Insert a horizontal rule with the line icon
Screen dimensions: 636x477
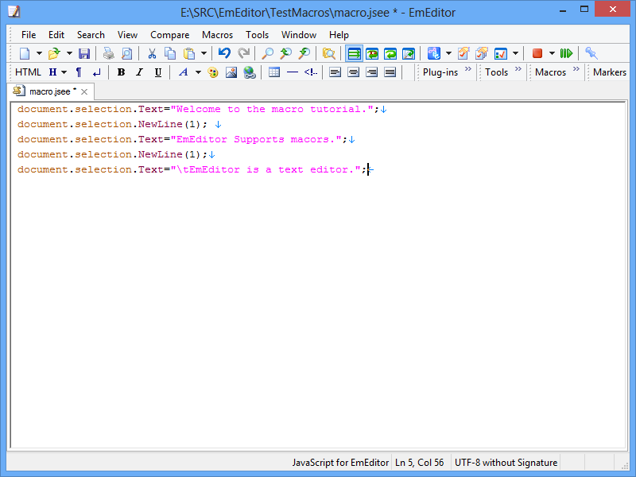point(293,72)
